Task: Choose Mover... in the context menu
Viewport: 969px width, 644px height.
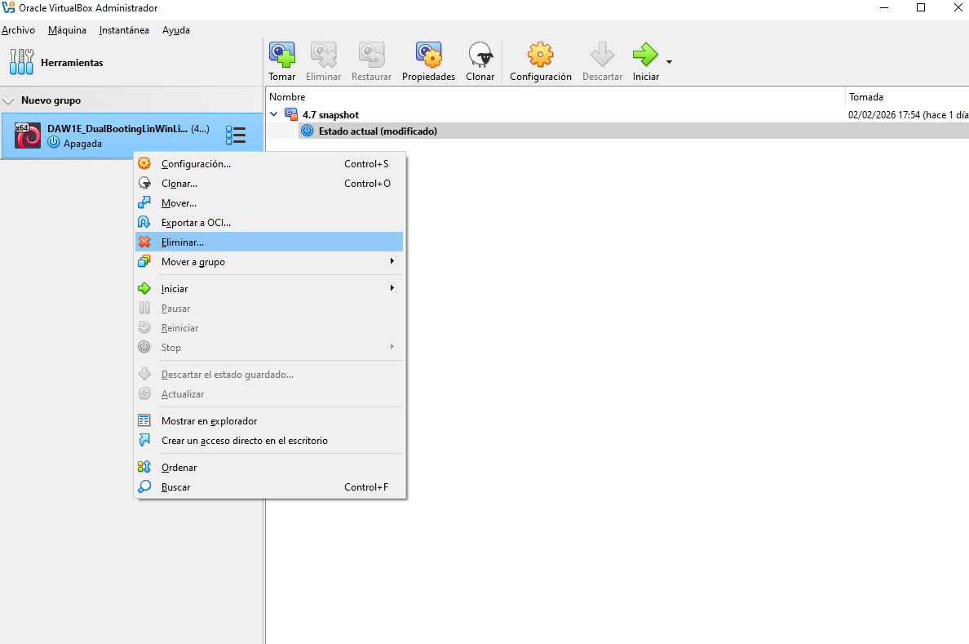Action: coord(269,203)
